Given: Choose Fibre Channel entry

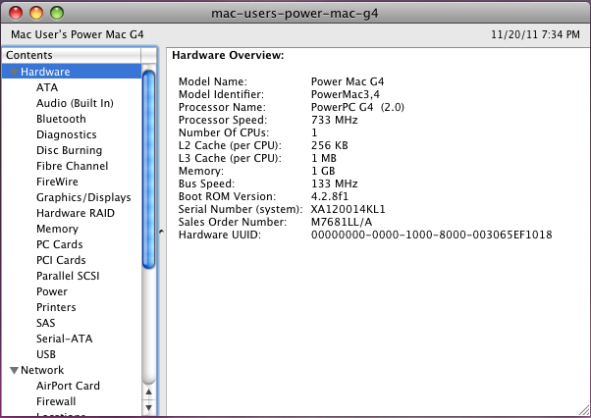Looking at the screenshot, I should (x=73, y=166).
